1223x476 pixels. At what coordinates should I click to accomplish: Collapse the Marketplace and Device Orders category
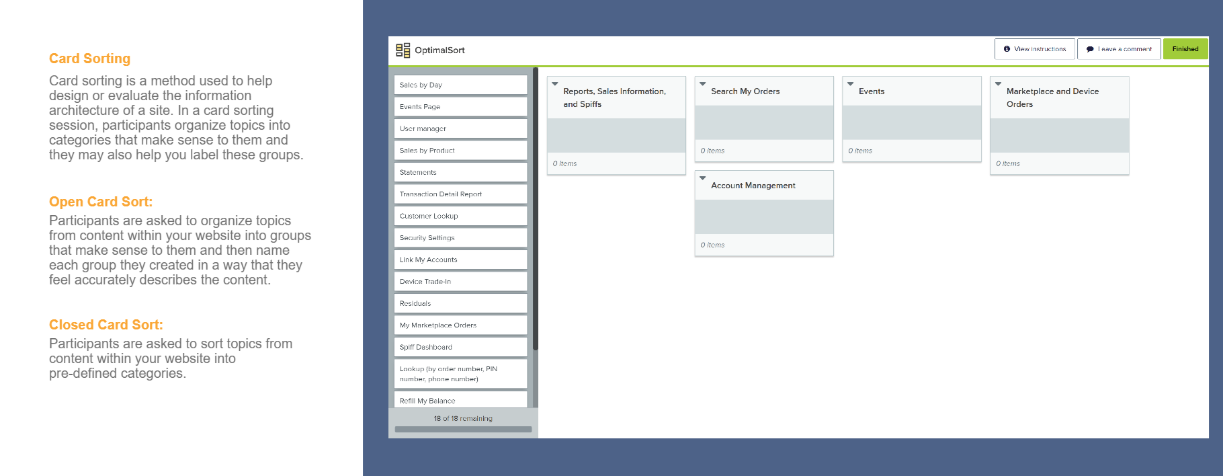pos(999,84)
